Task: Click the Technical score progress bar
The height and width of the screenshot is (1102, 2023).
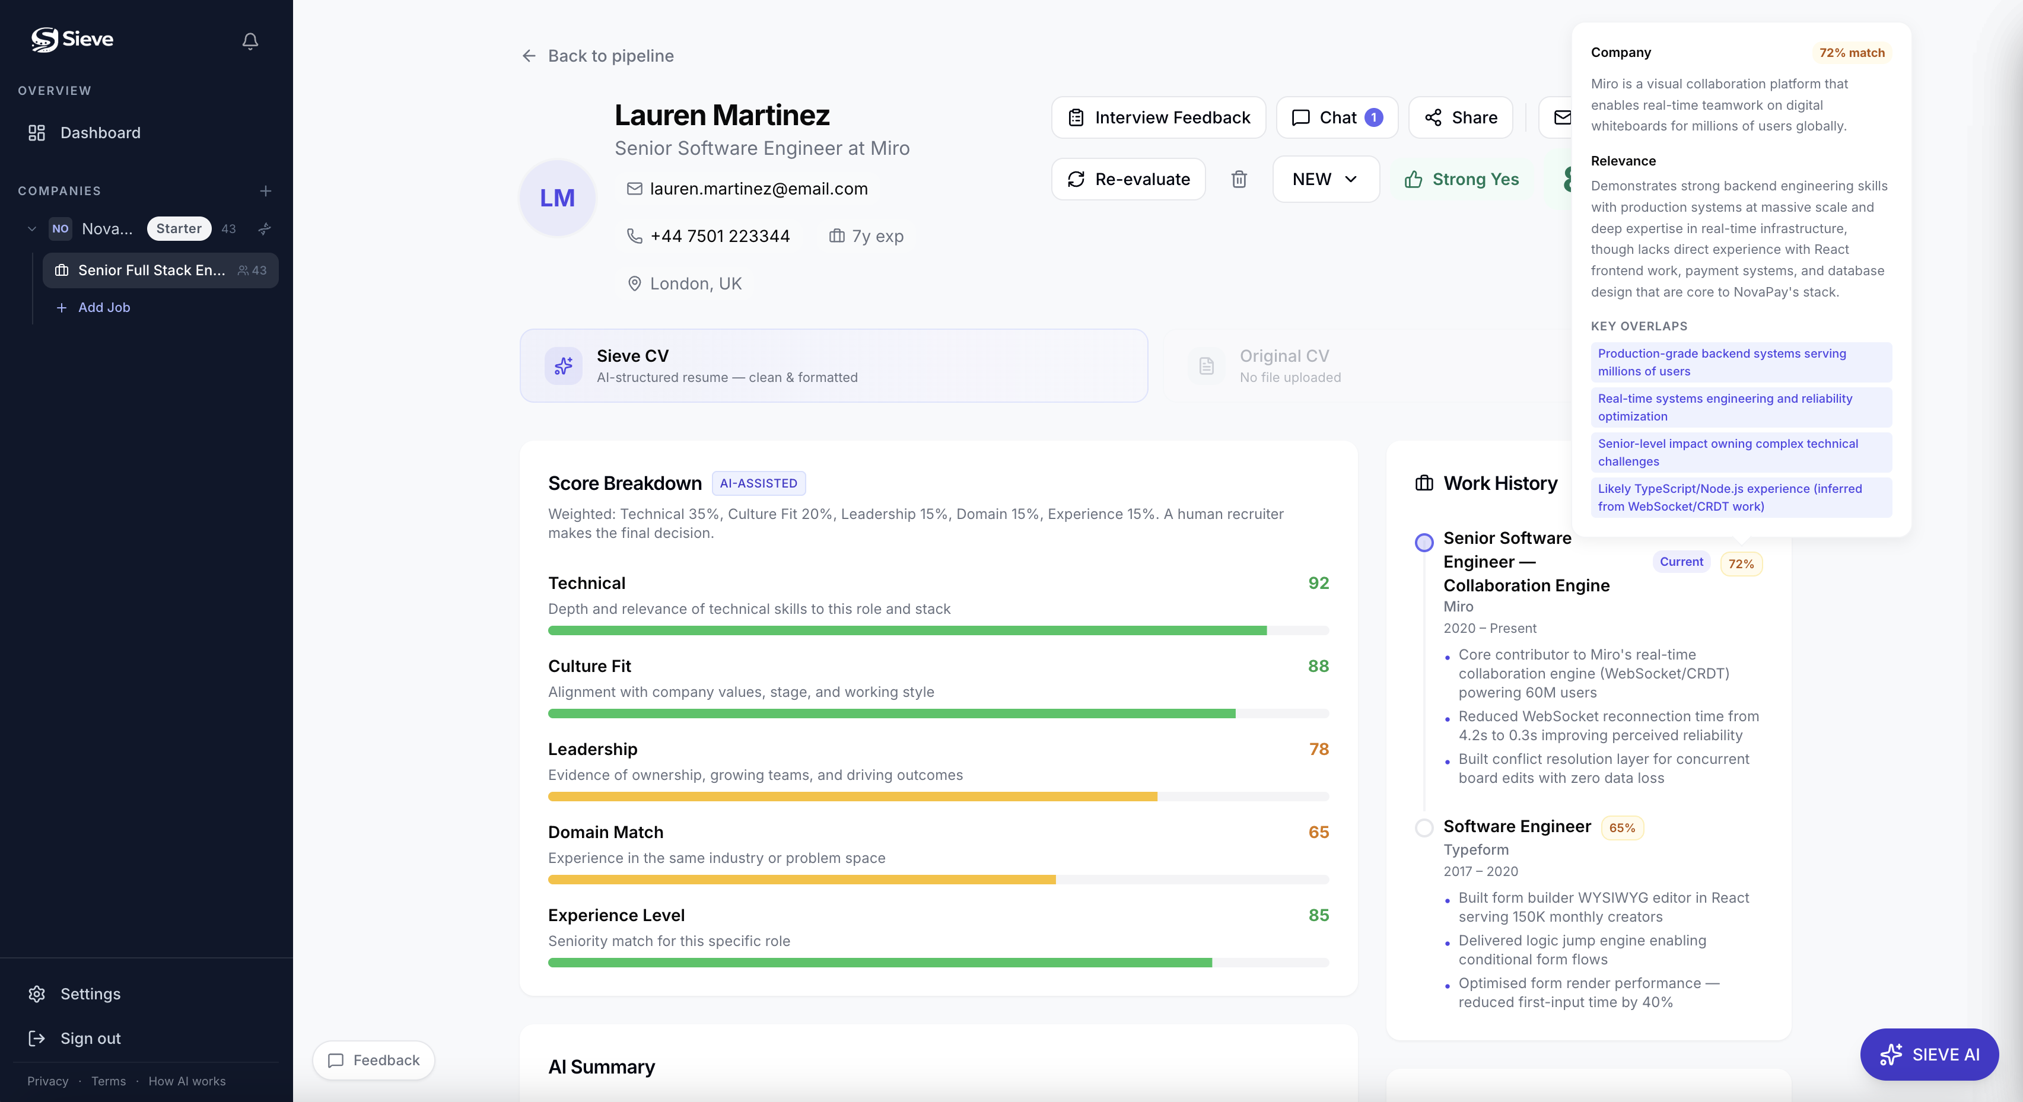Action: coord(938,630)
